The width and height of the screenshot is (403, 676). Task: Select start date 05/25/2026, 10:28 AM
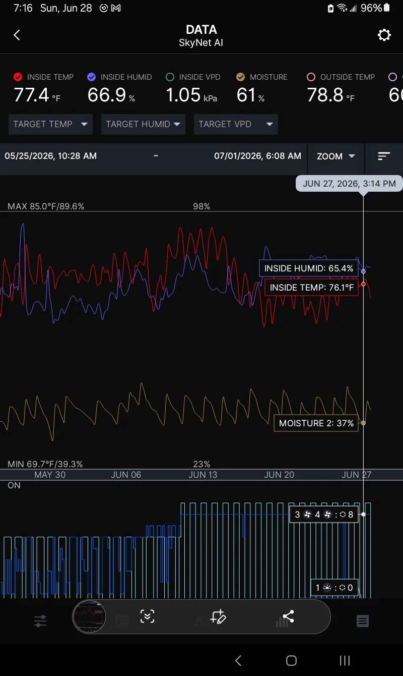click(50, 156)
